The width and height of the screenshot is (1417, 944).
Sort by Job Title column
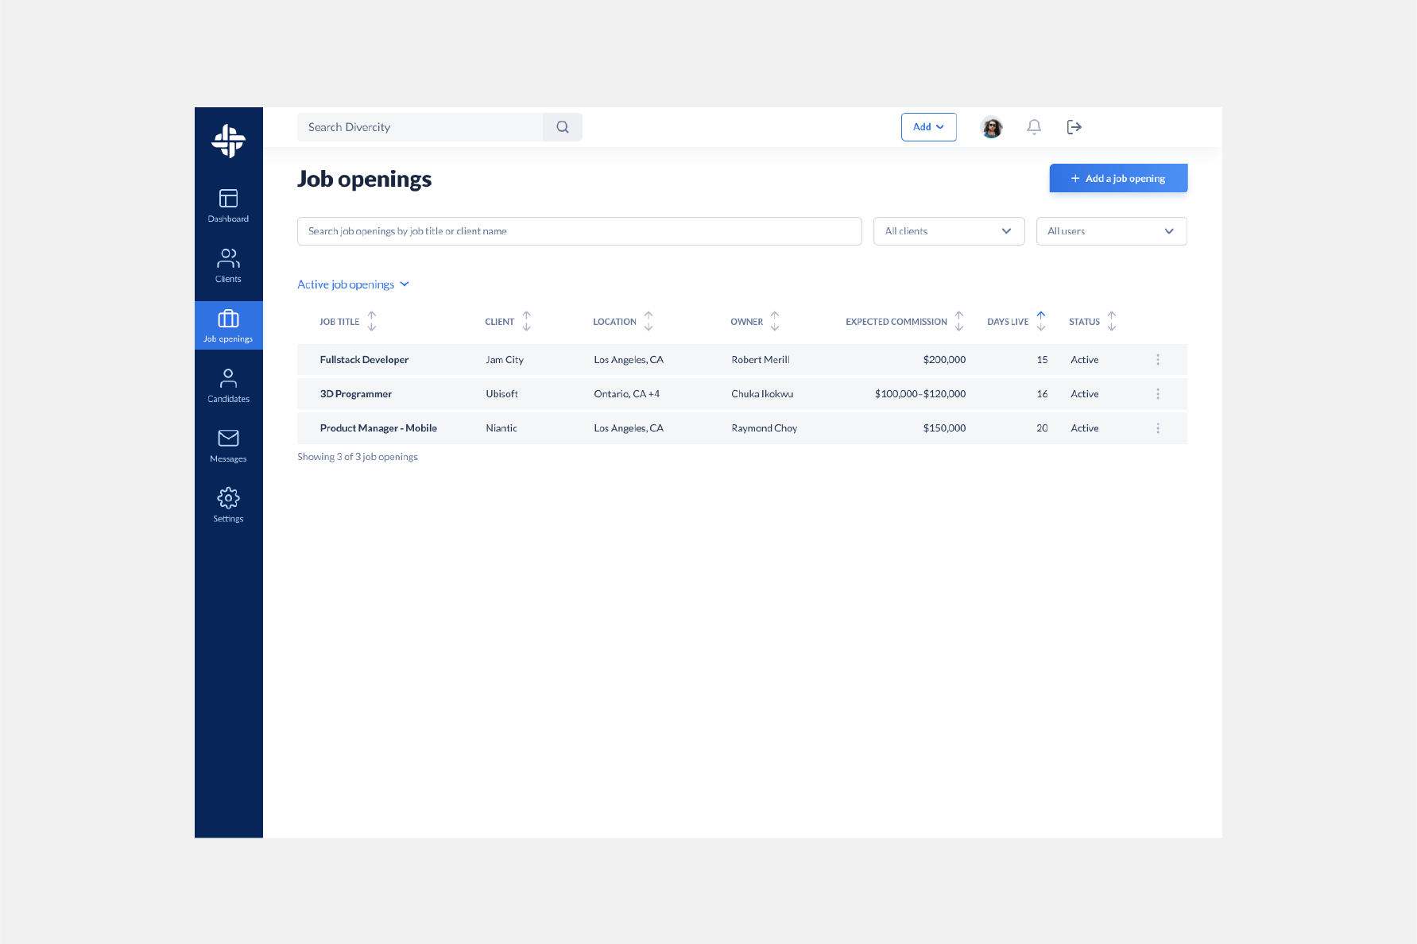click(372, 322)
